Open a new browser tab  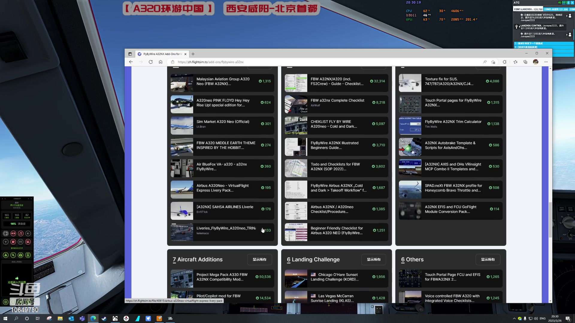[193, 54]
